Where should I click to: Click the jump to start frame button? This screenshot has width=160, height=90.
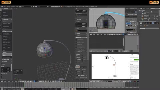click(52, 89)
